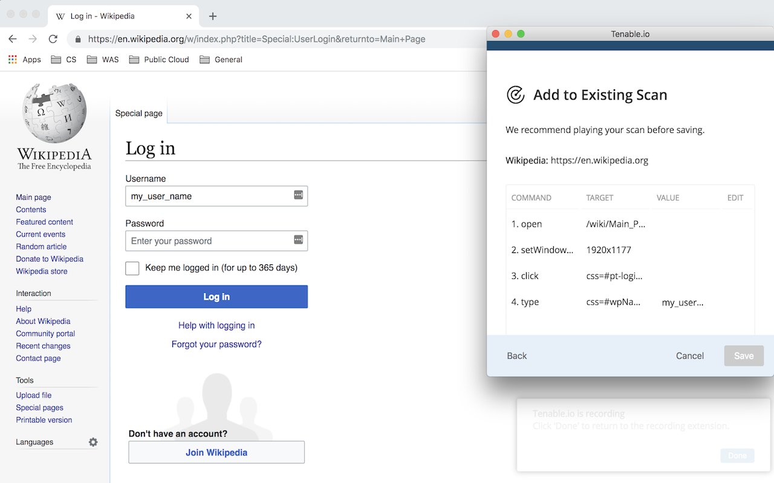Follow Forgot your password link
This screenshot has width=774, height=483.
[216, 344]
